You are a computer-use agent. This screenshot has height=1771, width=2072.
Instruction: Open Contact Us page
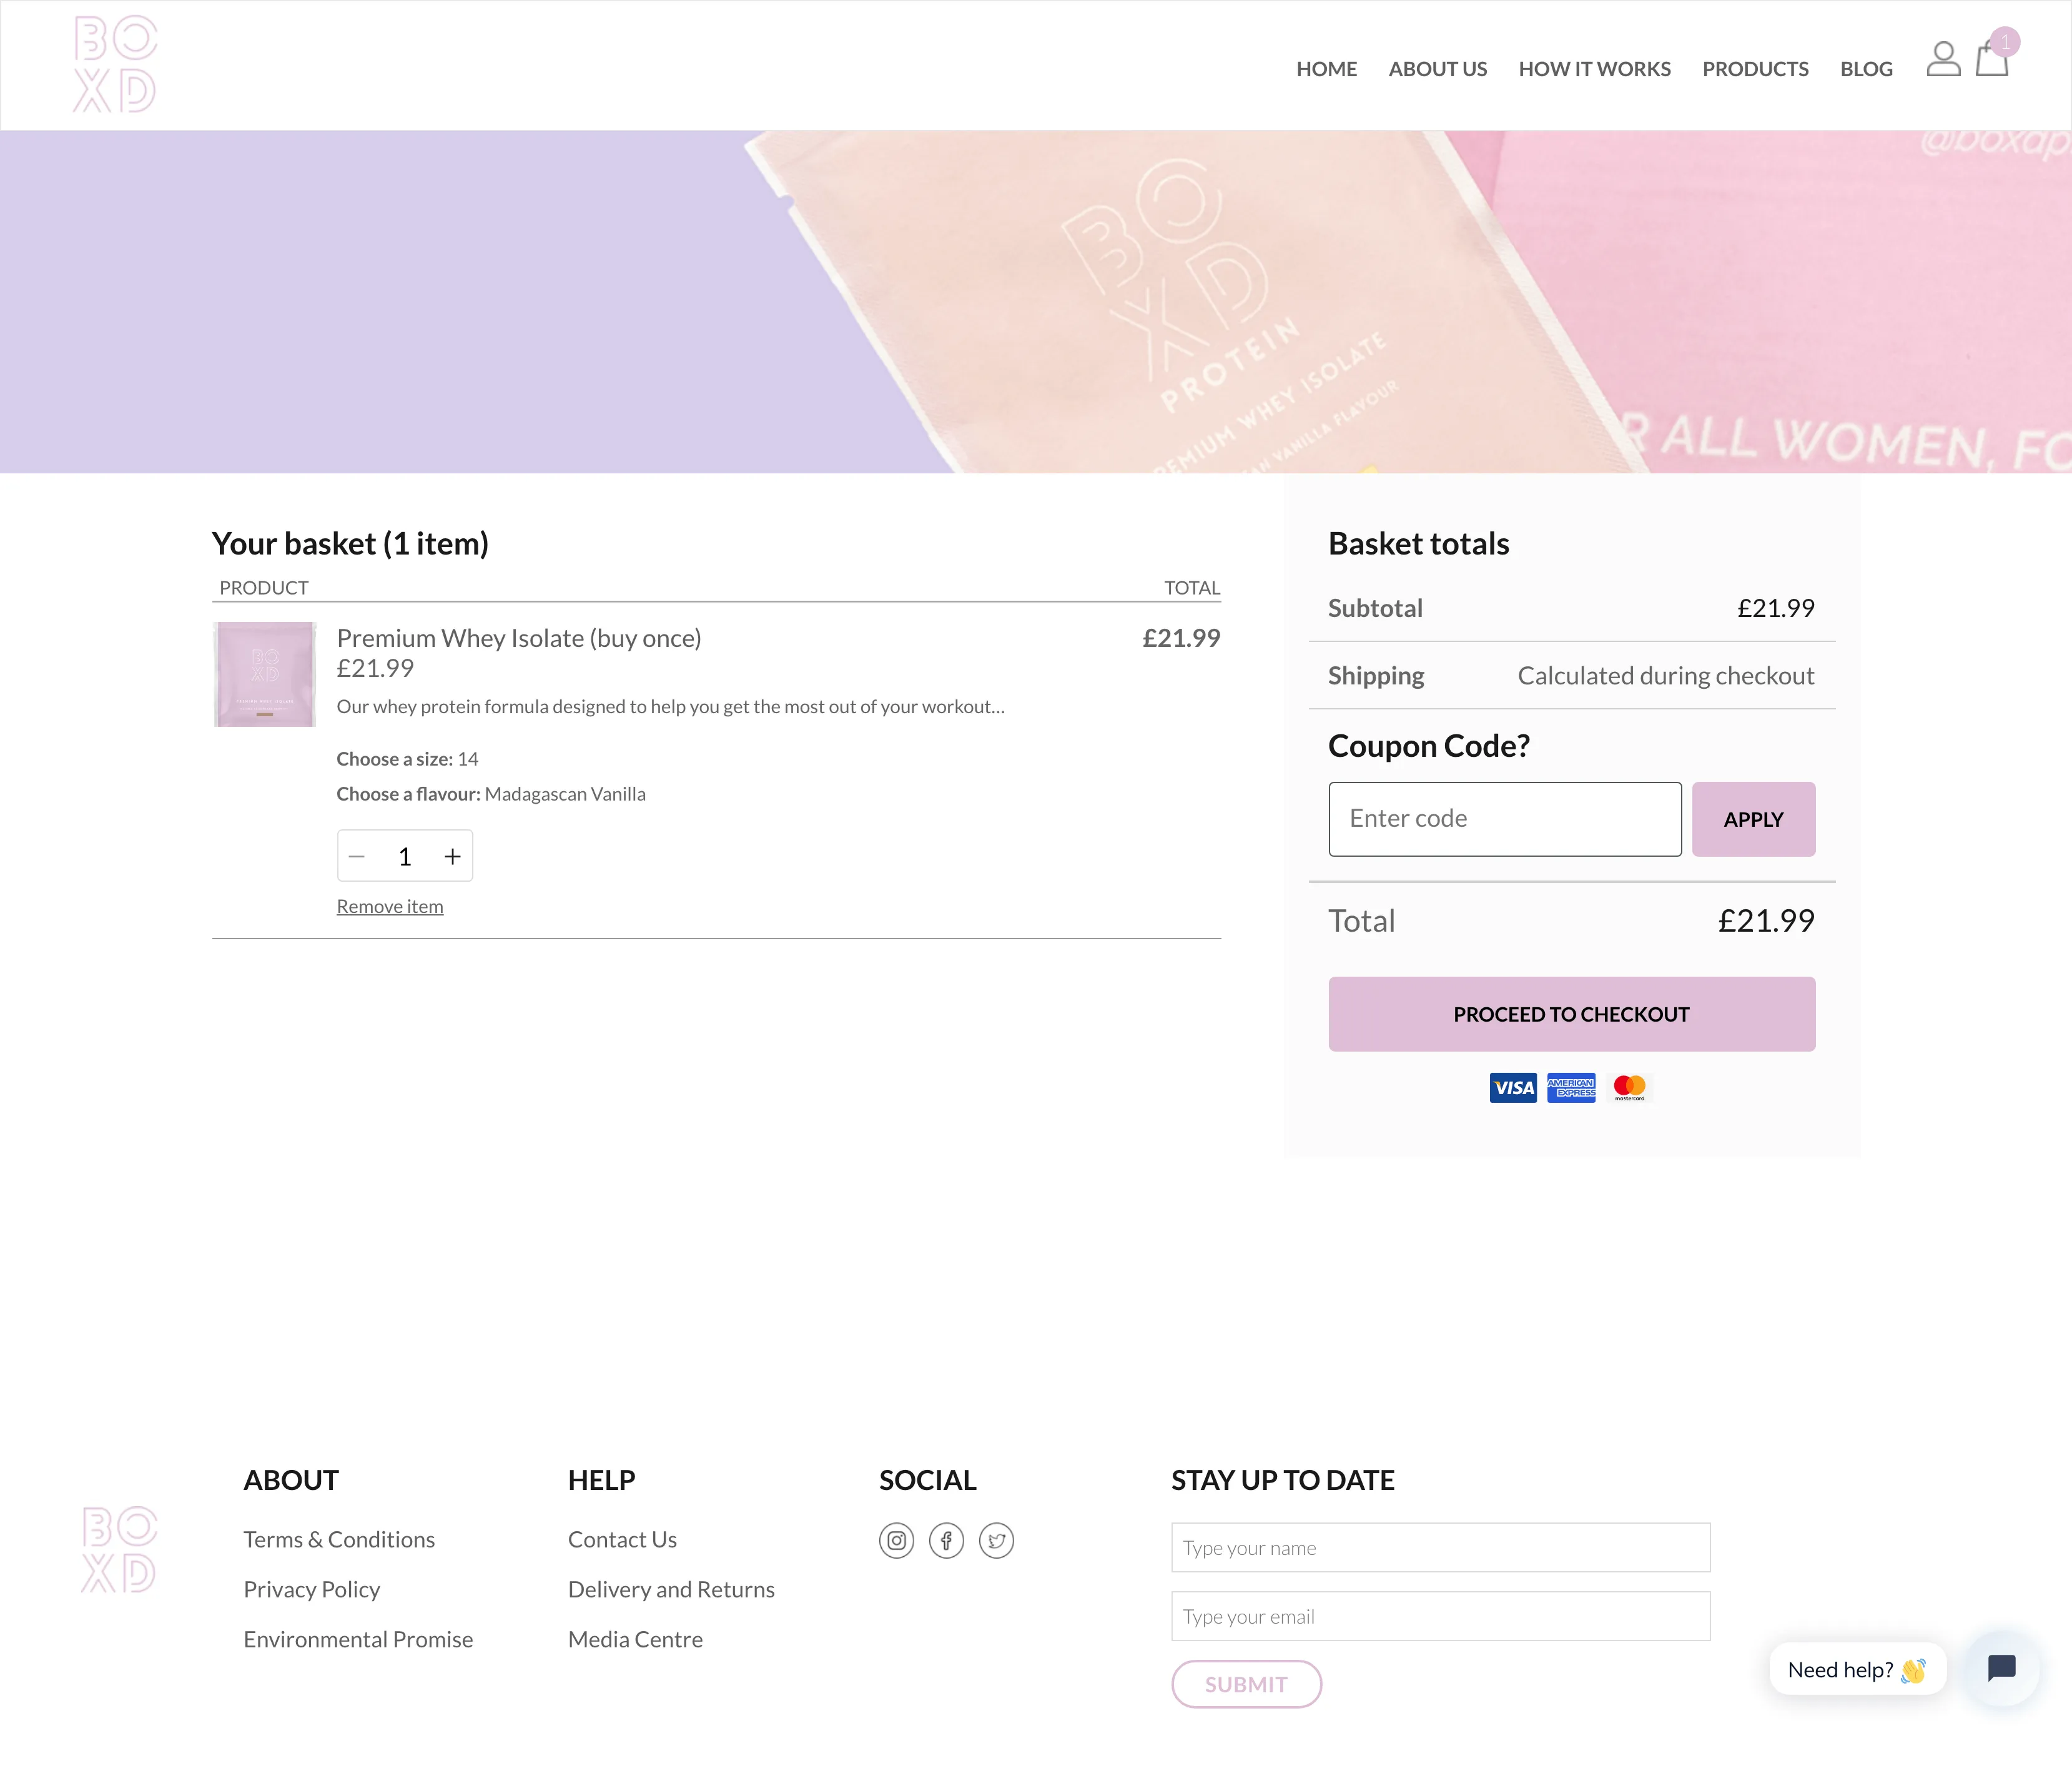(x=622, y=1539)
